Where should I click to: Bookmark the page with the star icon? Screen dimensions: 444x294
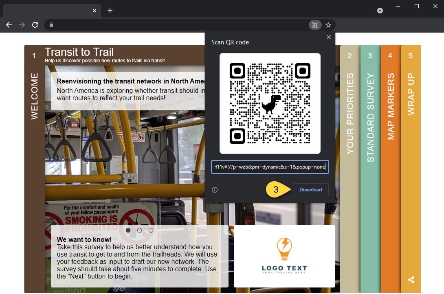328,25
